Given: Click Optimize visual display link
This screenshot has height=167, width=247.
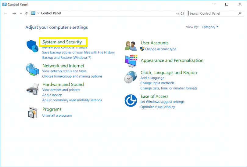Looking at the screenshot, I should [158, 107].
